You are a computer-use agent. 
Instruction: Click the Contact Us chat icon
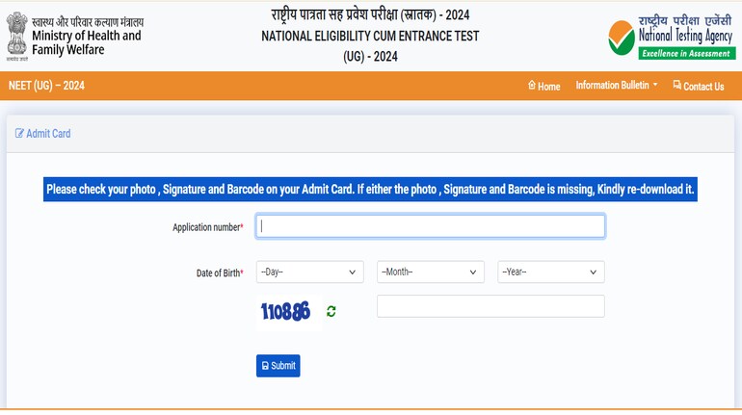tap(677, 85)
